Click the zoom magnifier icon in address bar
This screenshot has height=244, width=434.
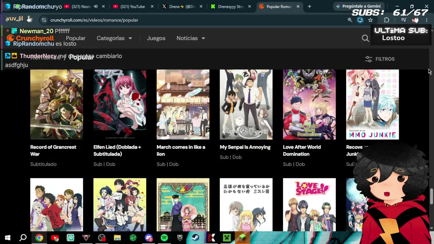[350, 20]
